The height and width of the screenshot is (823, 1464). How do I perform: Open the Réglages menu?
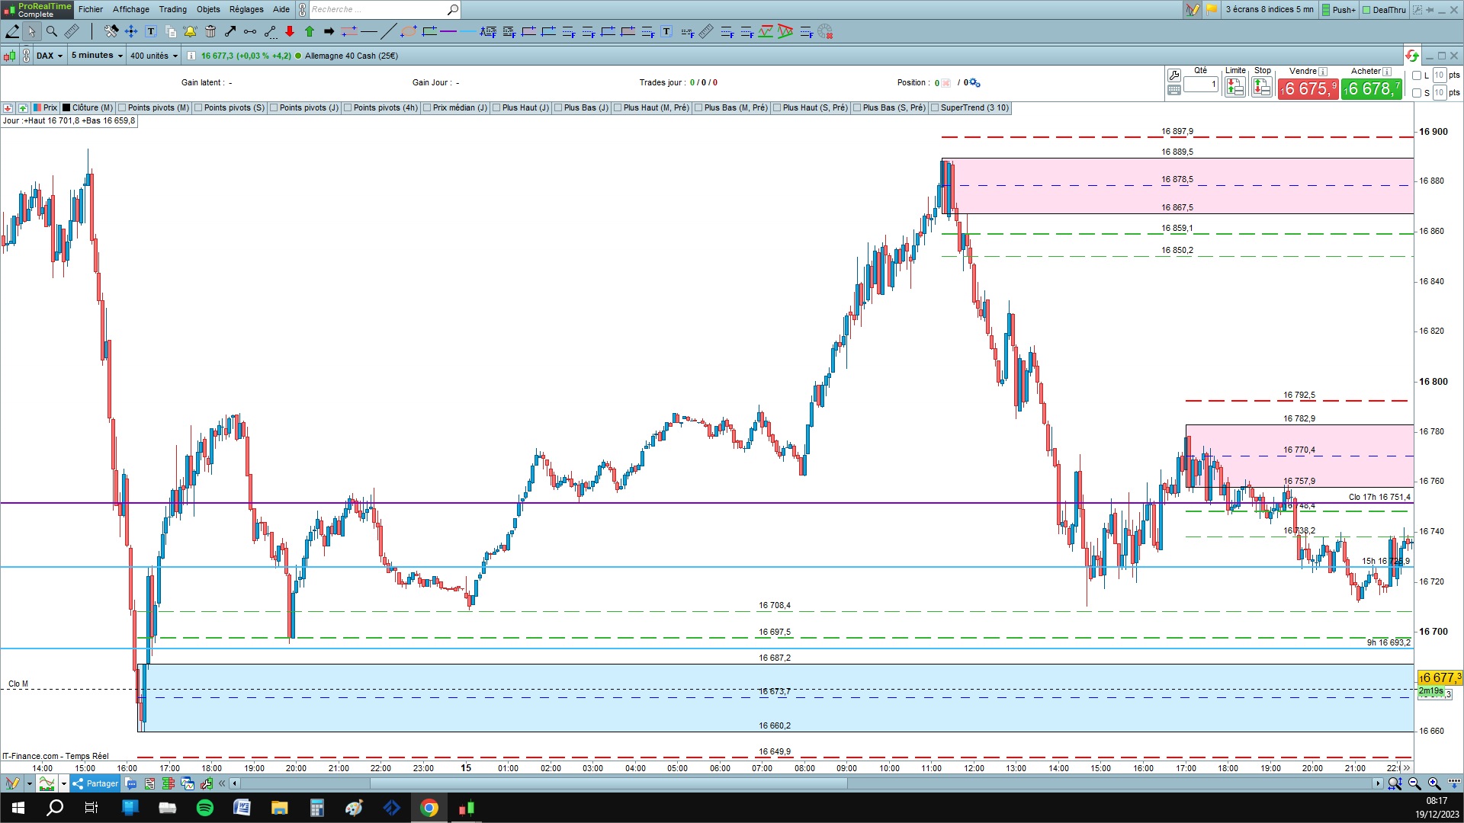pyautogui.click(x=246, y=9)
